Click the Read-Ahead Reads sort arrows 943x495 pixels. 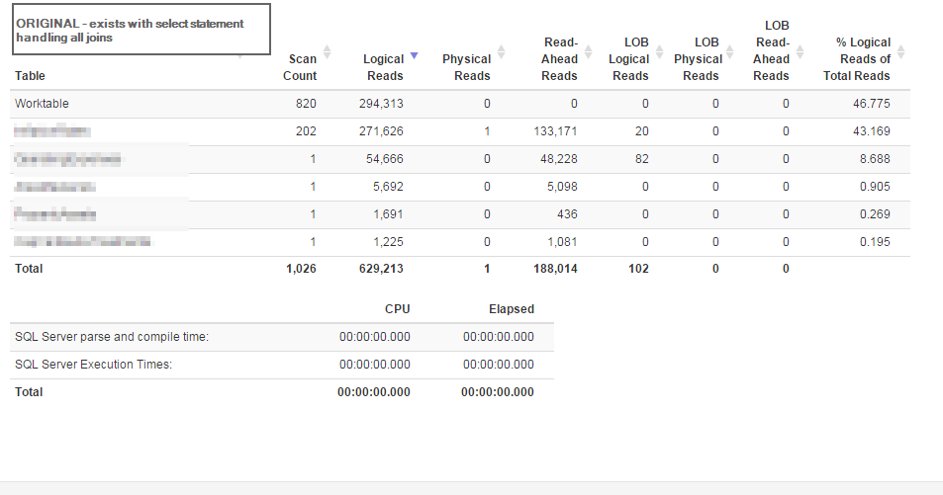click(x=589, y=51)
